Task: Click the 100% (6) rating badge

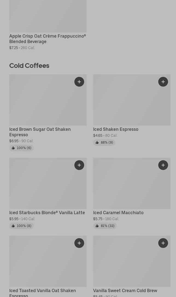Action: pos(21,148)
